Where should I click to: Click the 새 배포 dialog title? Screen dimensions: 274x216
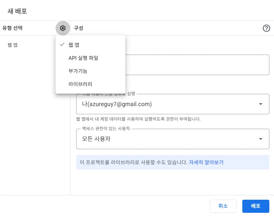17,11
